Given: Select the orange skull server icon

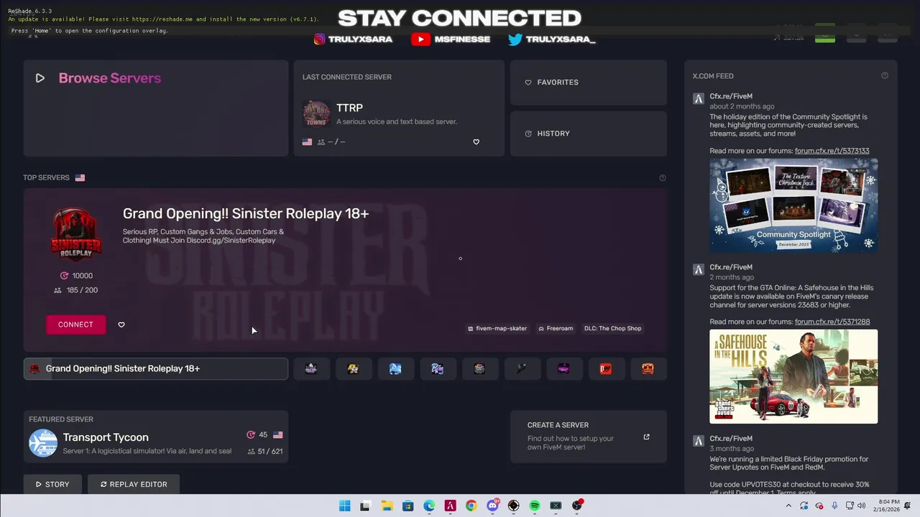Looking at the screenshot, I should 648,368.
